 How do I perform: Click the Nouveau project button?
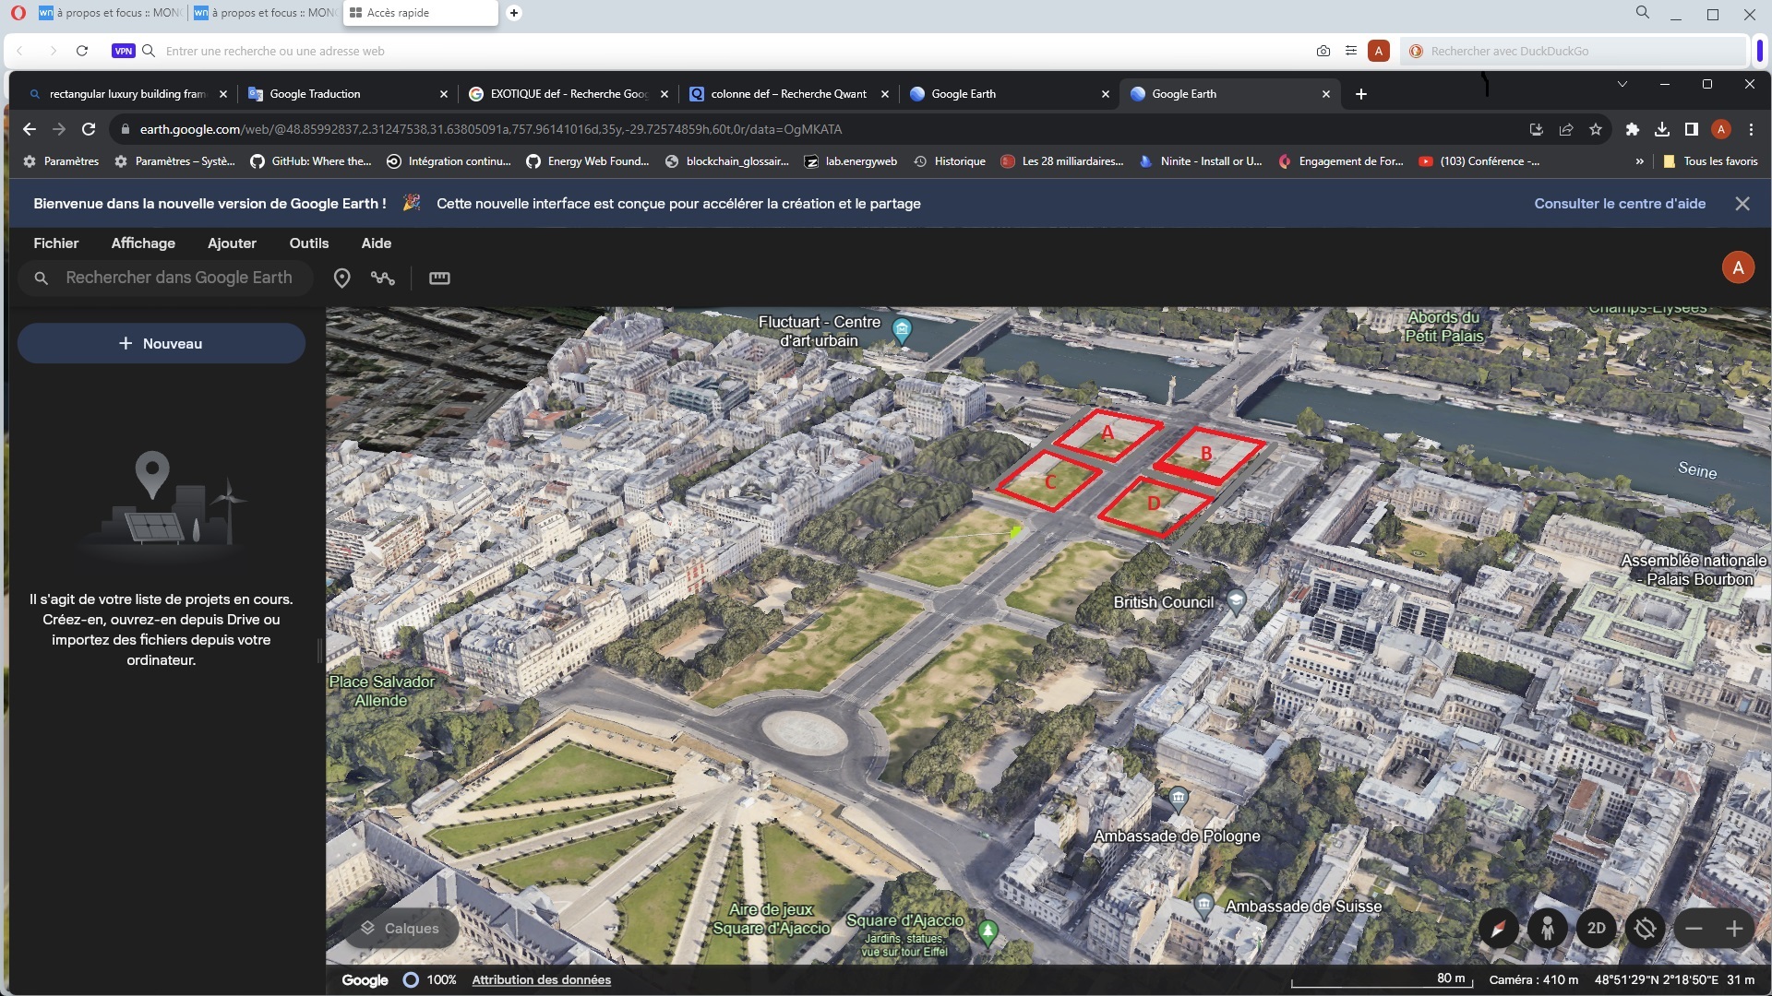162,343
